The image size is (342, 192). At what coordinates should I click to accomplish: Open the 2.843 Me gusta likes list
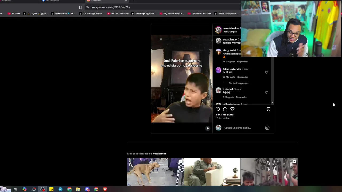tap(224, 115)
